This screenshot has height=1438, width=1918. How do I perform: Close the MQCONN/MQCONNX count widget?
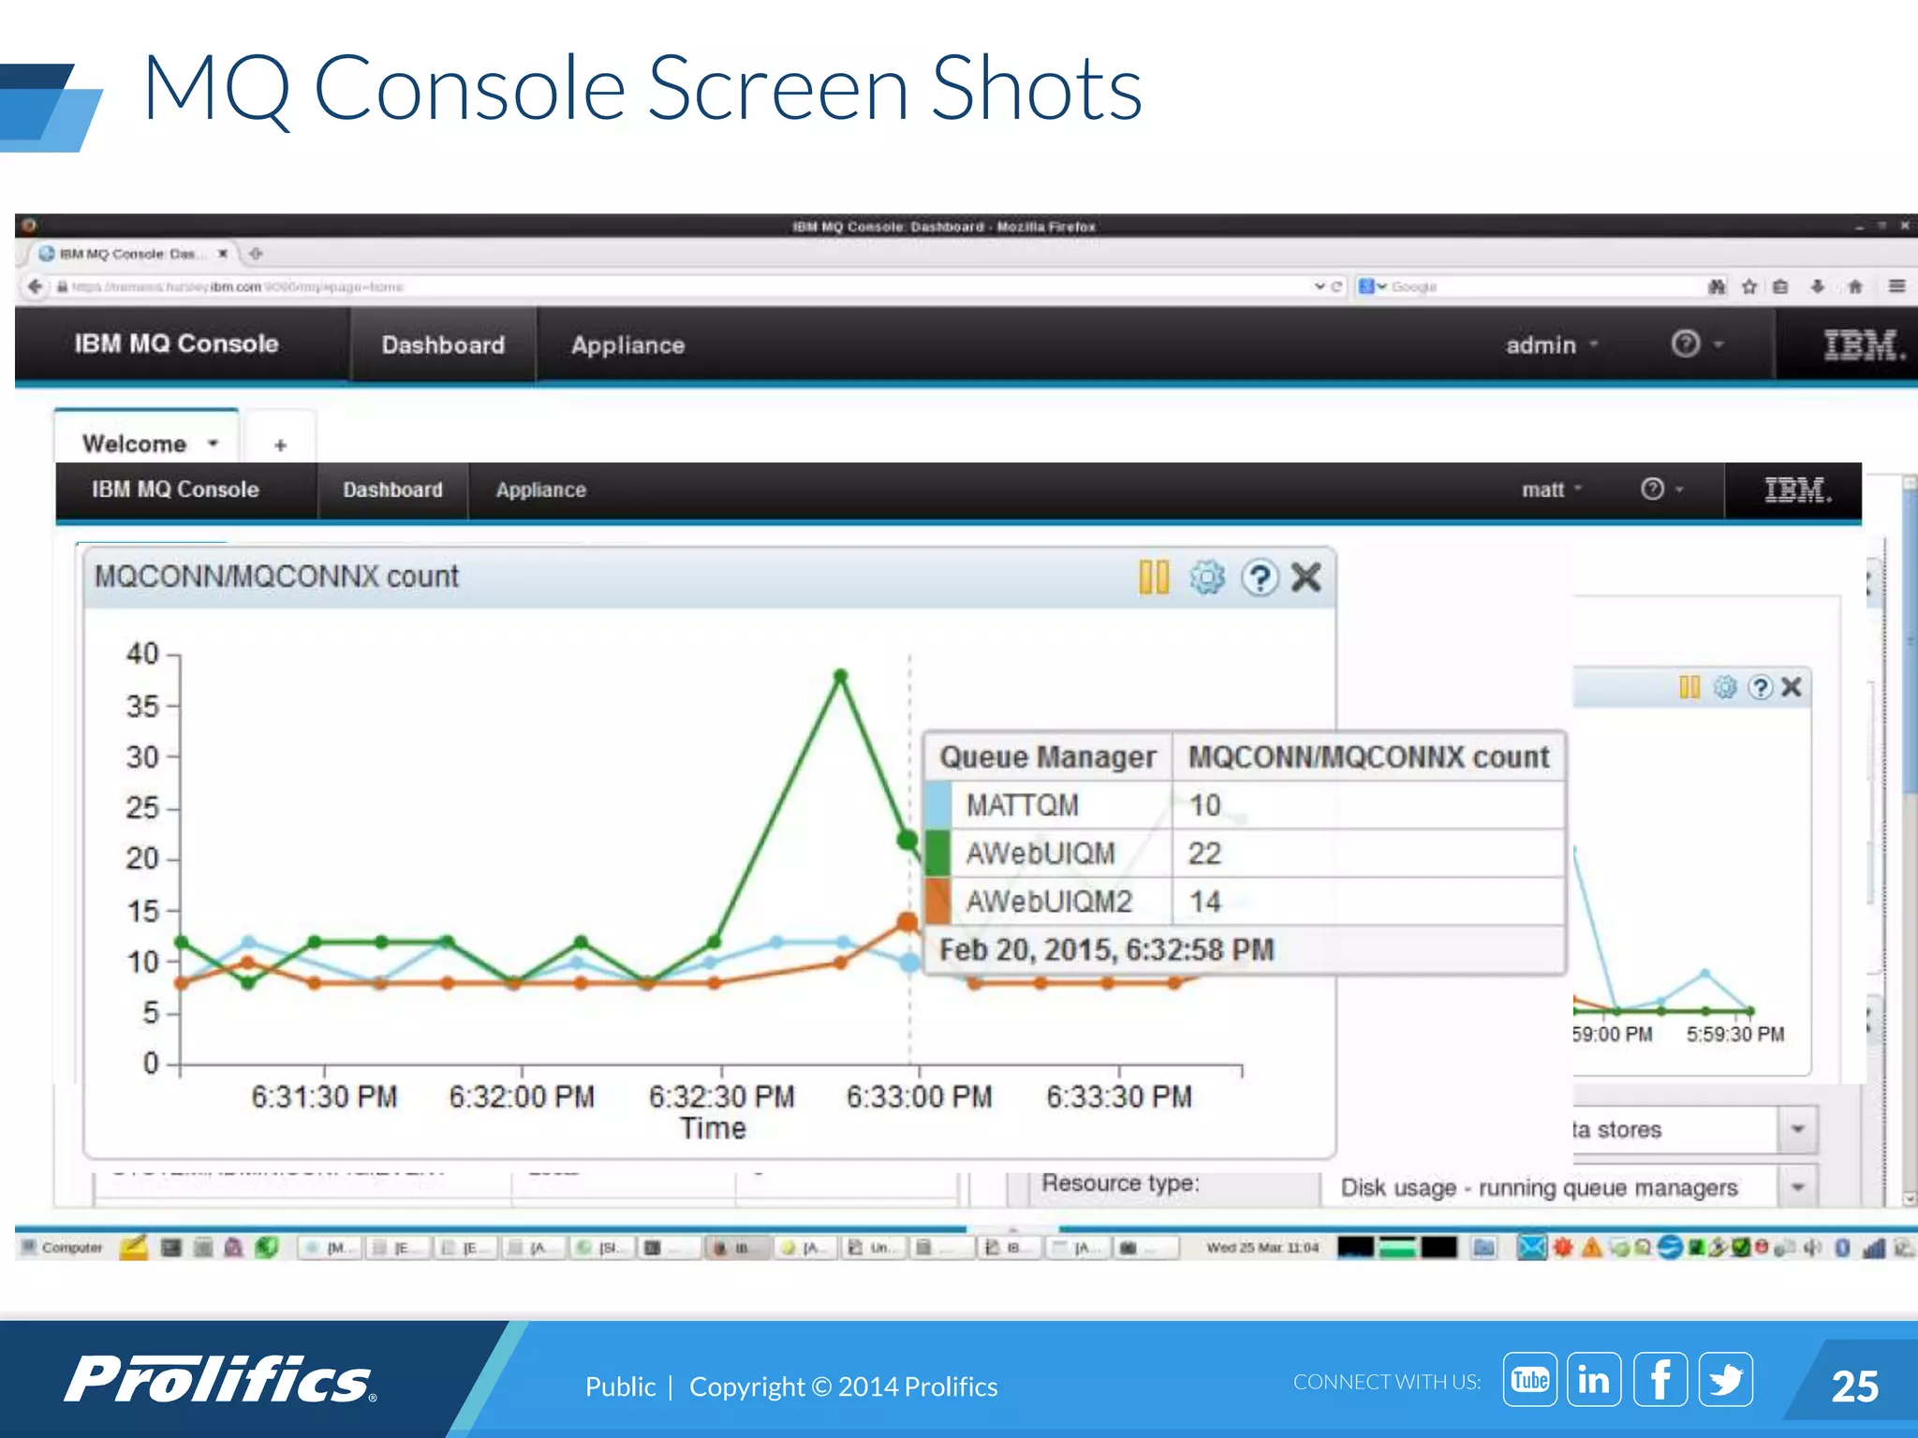tap(1306, 577)
